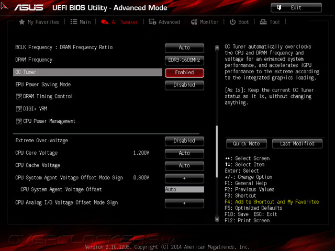Click F12: Print Screen hint
This screenshot has width=335, height=251.
click(x=247, y=221)
